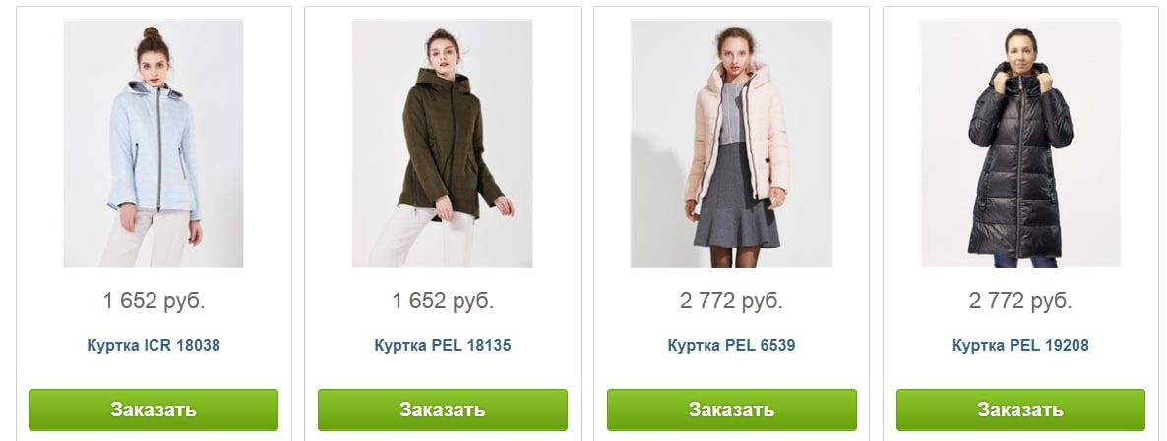1167x441 pixels.
Task: Select the 1 652 руб. price above PEL 18135
Action: (x=442, y=302)
